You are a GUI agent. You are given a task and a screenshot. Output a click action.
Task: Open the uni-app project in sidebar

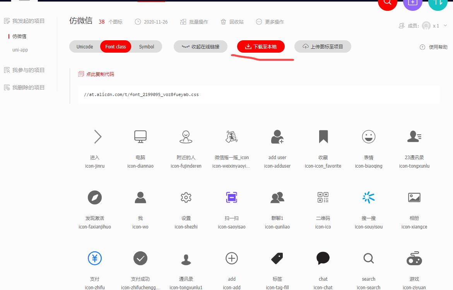[20, 50]
